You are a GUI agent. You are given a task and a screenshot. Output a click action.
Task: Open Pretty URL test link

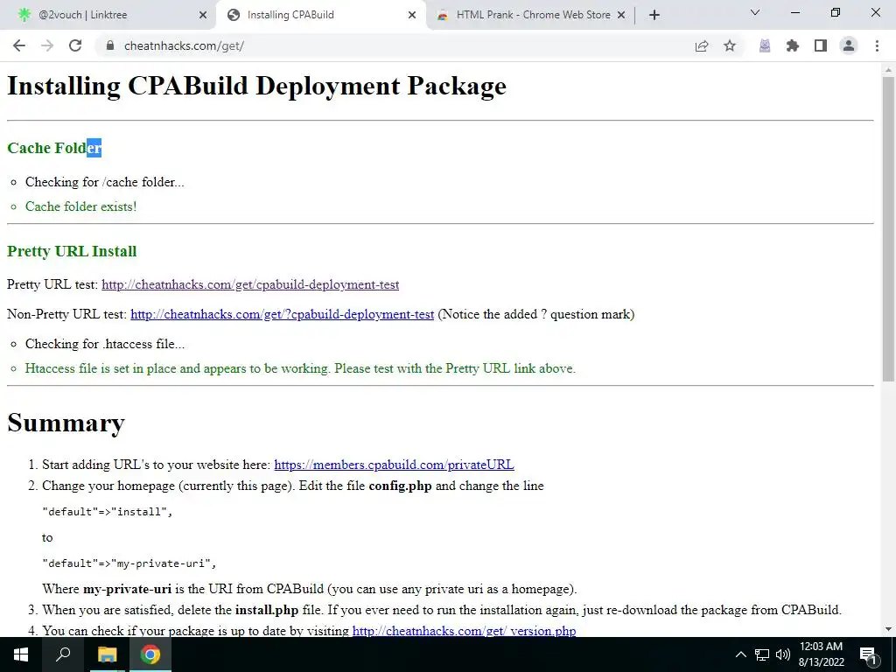click(x=250, y=284)
